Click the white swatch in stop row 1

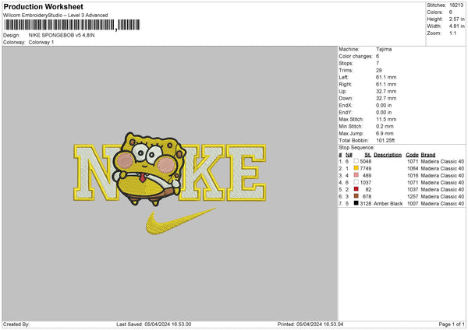coord(356,161)
